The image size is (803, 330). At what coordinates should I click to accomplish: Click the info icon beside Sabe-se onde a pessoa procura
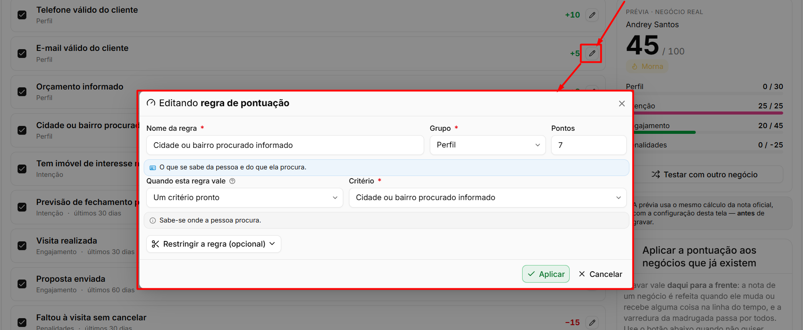[x=153, y=220]
